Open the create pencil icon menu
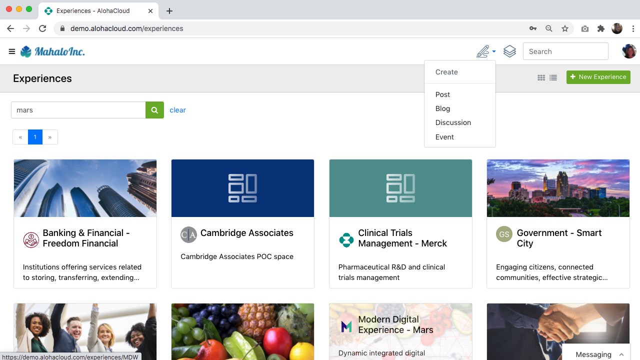The height and width of the screenshot is (360, 640). [x=482, y=51]
